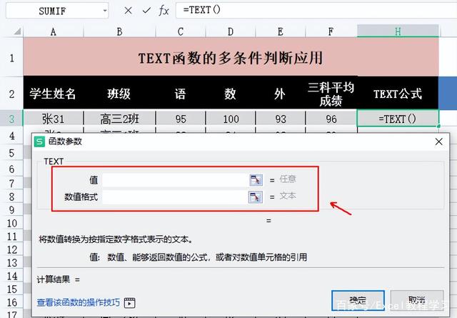Viewport: 457px width, 318px height.
Task: Select row 1 header
Action: tap(11, 58)
